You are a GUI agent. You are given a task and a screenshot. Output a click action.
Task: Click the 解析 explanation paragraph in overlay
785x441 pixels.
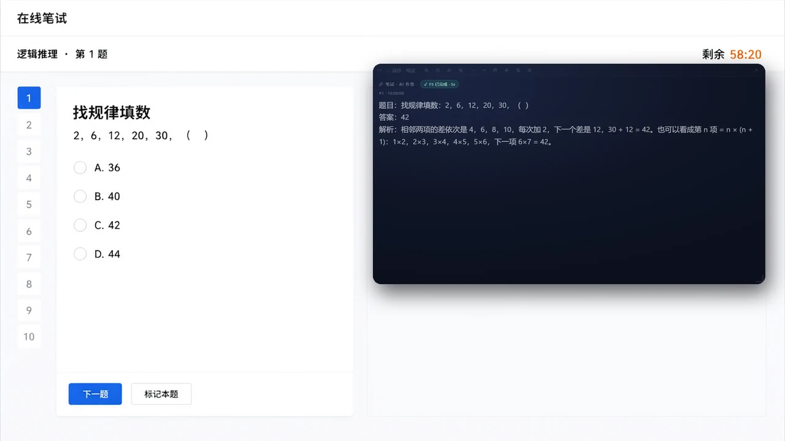tap(566, 136)
